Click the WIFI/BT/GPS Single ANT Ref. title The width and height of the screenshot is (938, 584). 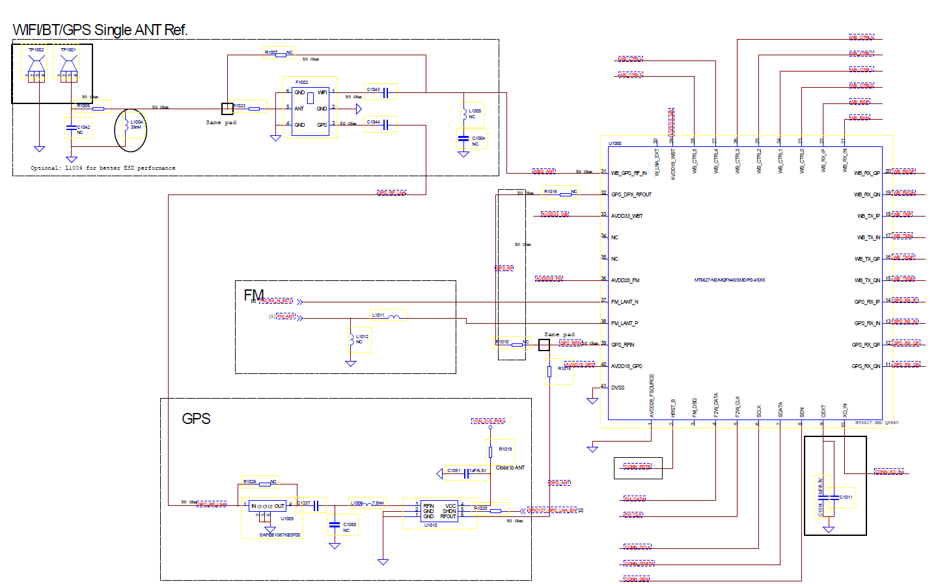click(99, 29)
